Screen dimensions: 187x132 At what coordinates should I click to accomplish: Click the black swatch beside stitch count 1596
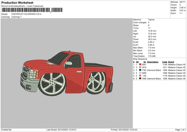pos(140,78)
